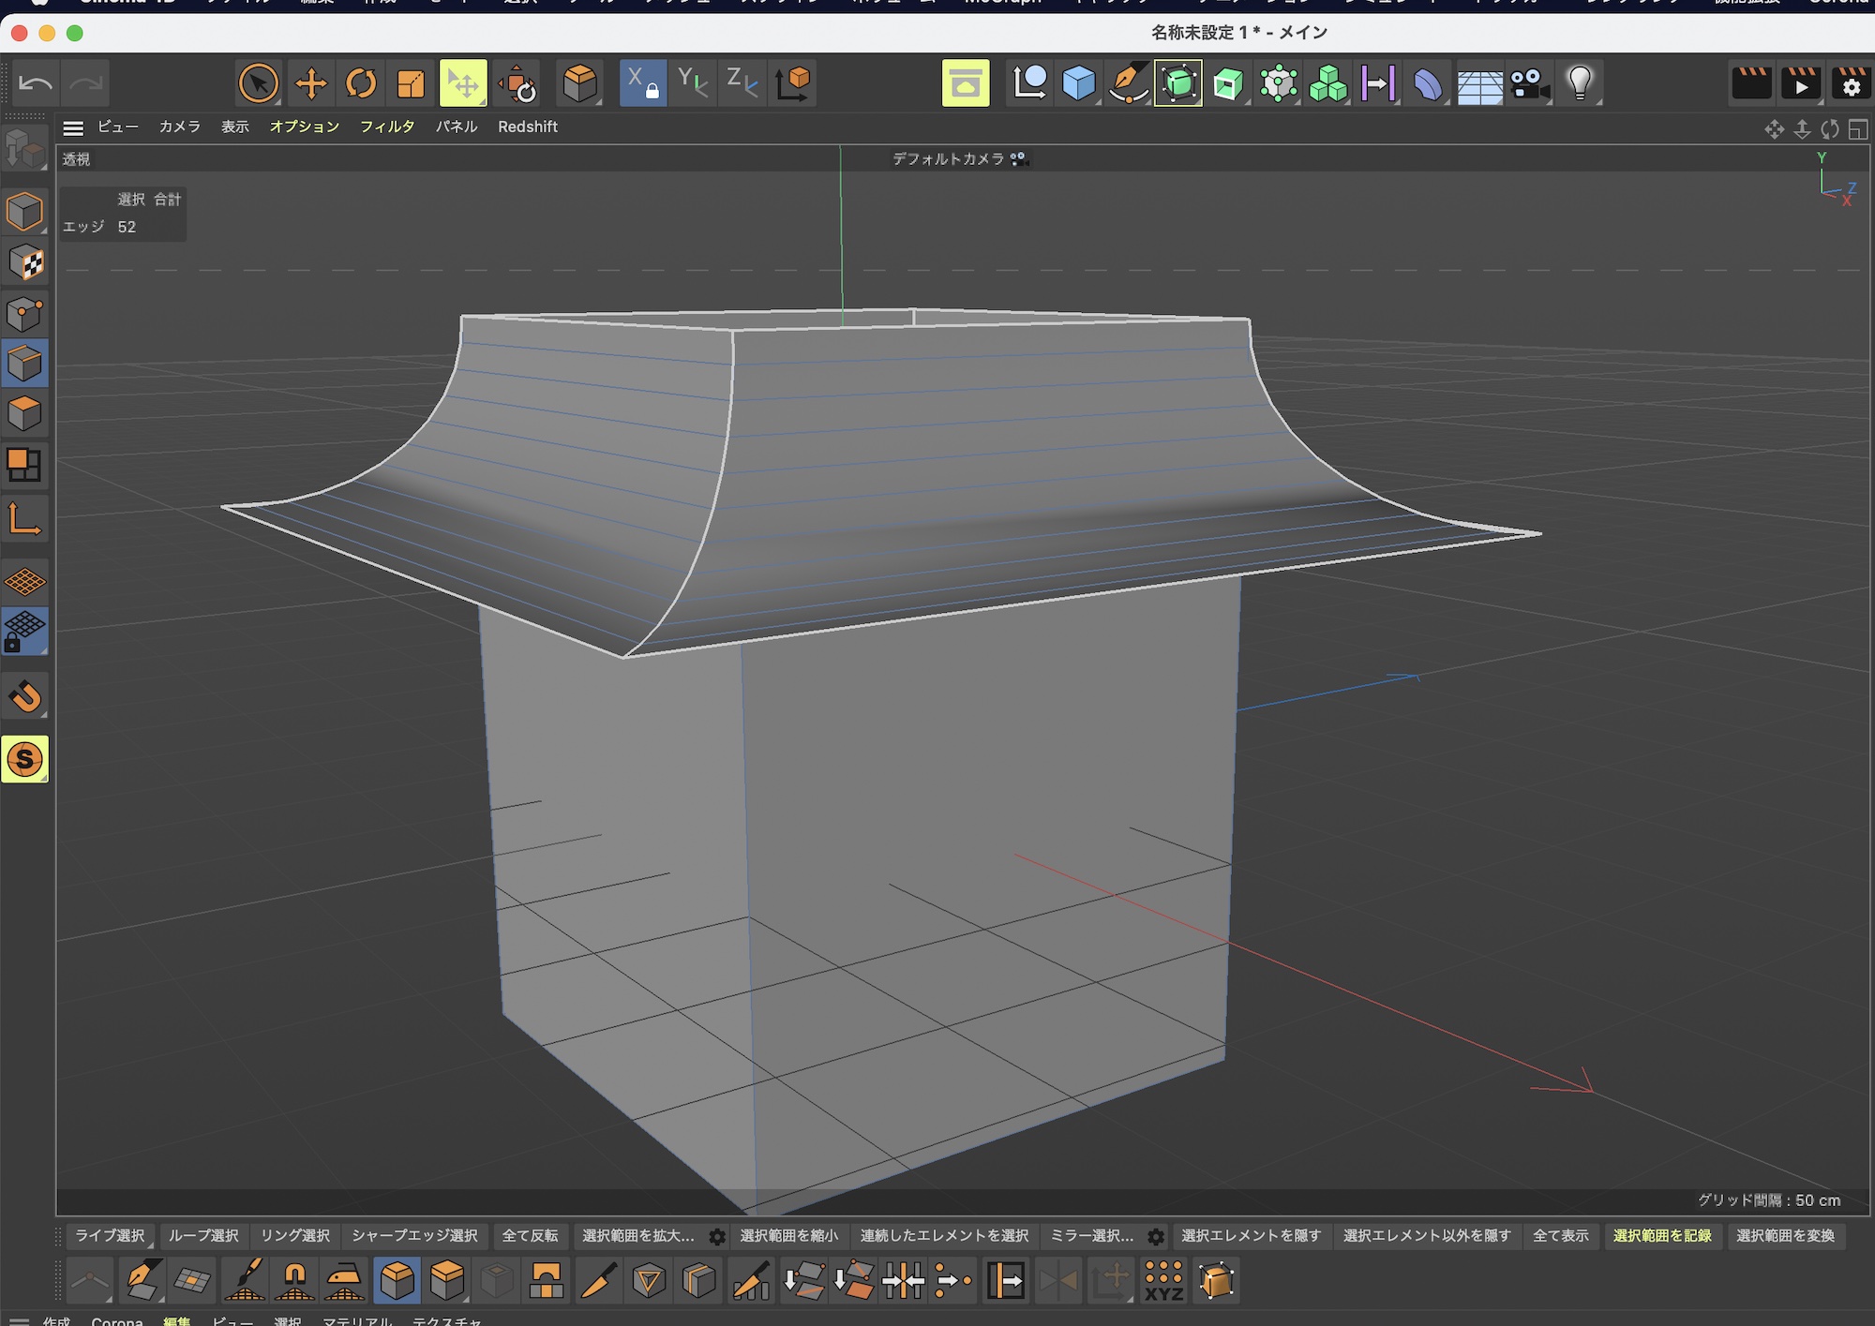This screenshot has width=1875, height=1326.
Task: Open the カメラ viewport menu
Action: point(179,127)
